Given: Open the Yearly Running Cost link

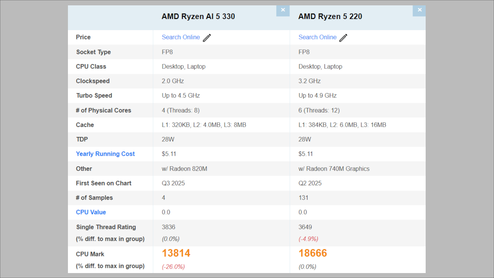Looking at the screenshot, I should pos(105,154).
